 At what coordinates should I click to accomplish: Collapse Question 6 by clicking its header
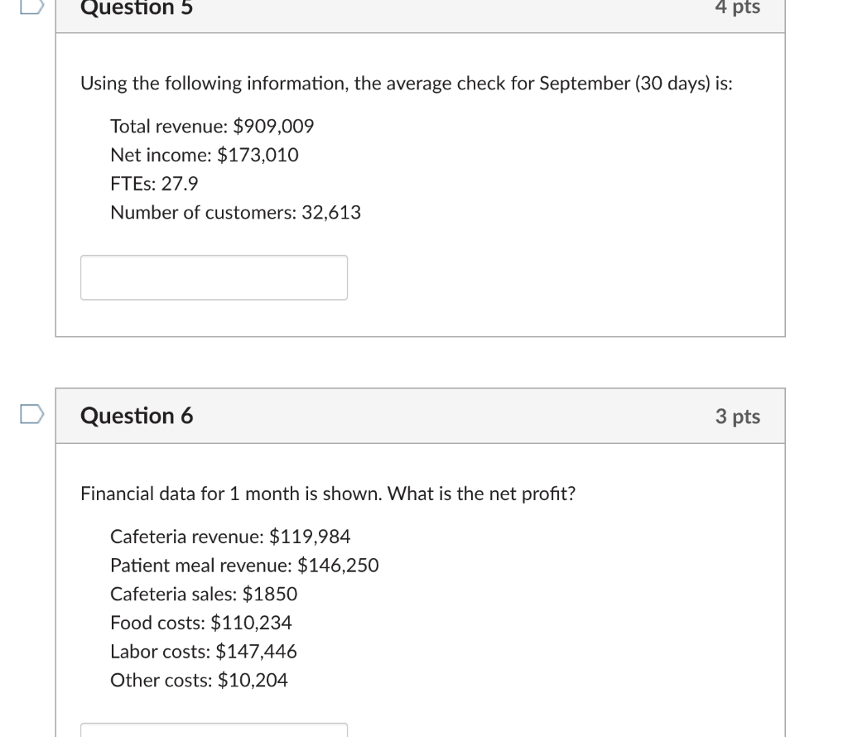[420, 416]
